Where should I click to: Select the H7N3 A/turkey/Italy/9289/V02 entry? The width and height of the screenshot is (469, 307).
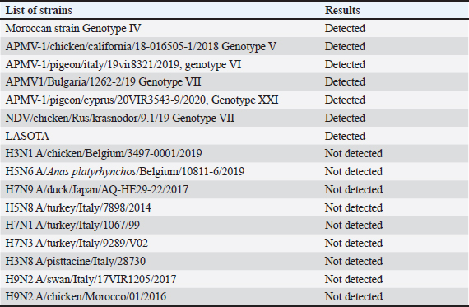pyautogui.click(x=77, y=244)
